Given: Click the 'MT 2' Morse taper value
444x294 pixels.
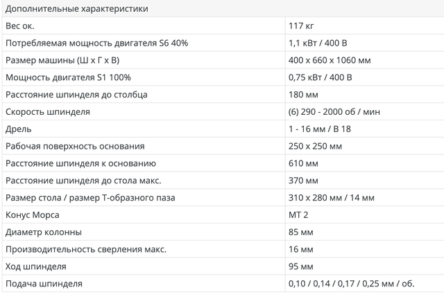Looking at the screenshot, I should coord(298,215).
